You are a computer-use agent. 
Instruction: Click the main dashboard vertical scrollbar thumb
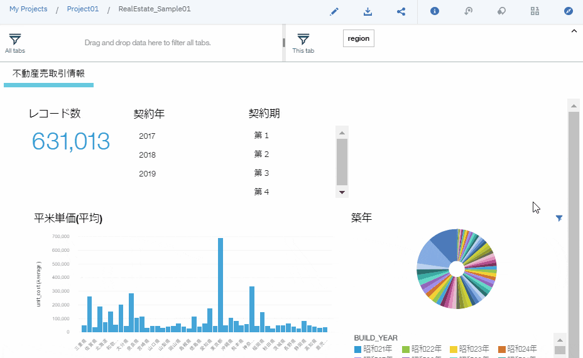[x=574, y=234]
